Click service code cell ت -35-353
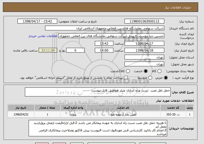The height and width of the screenshot is (144, 204). (x=173, y=114)
